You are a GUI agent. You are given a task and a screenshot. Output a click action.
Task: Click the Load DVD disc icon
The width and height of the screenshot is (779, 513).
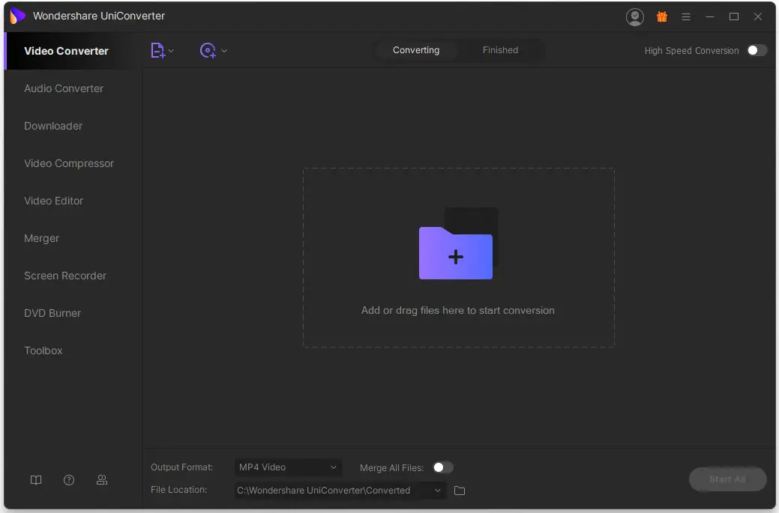[208, 50]
